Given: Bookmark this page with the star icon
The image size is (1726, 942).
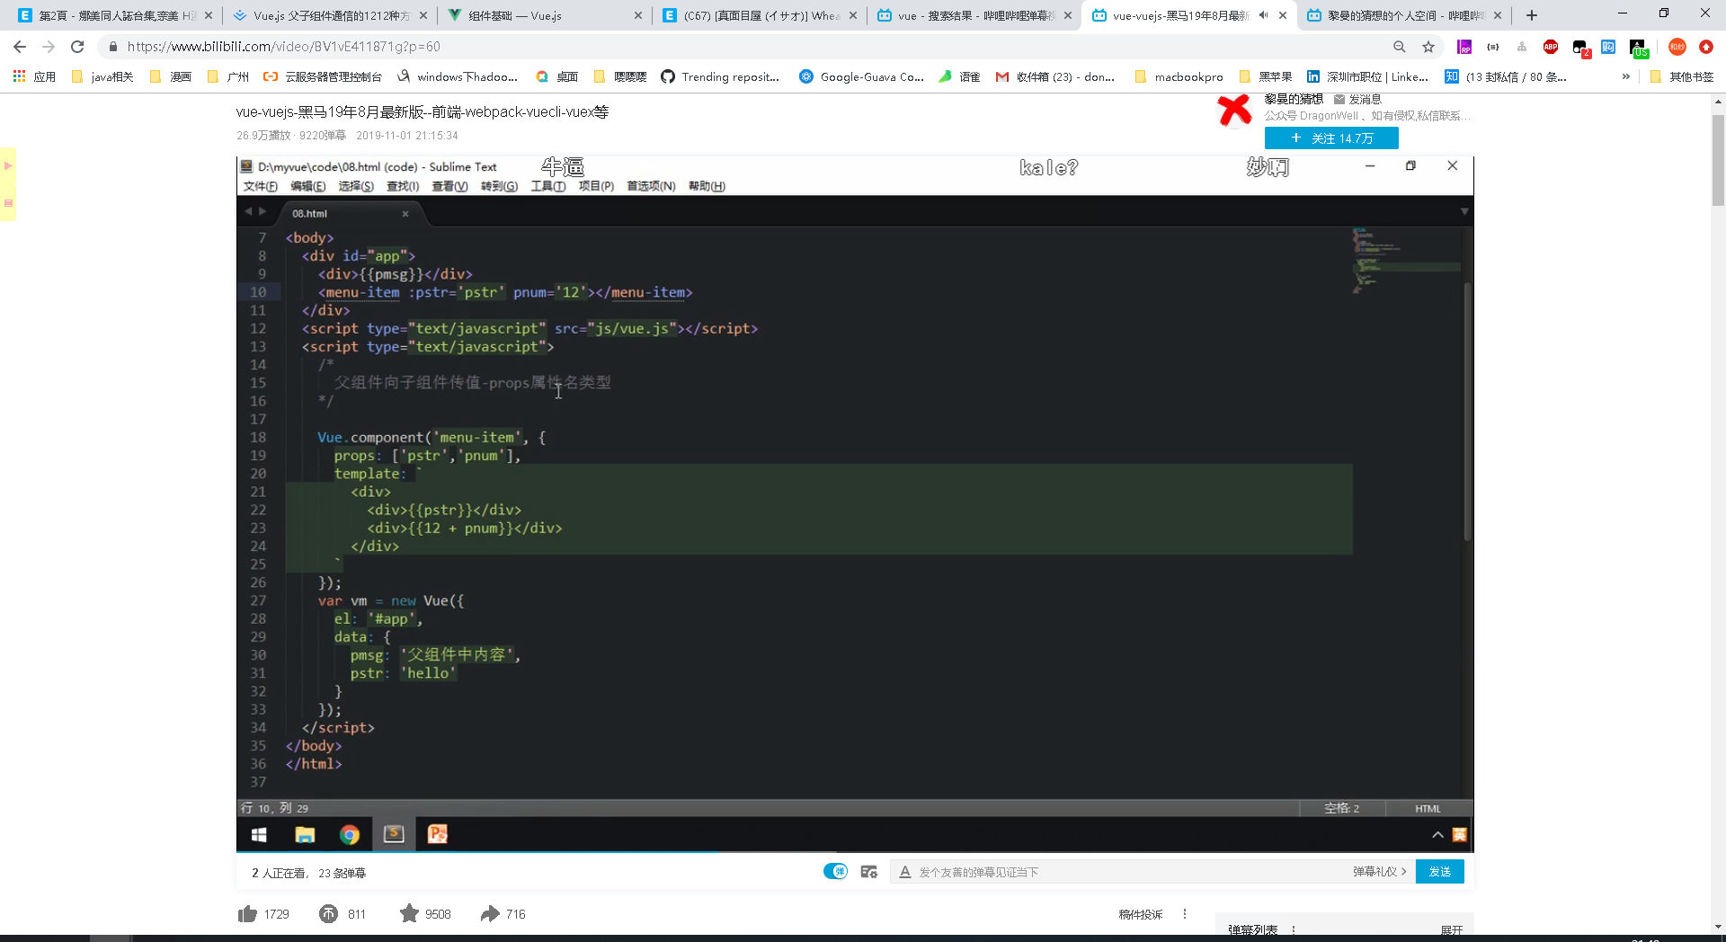Looking at the screenshot, I should coord(1428,47).
